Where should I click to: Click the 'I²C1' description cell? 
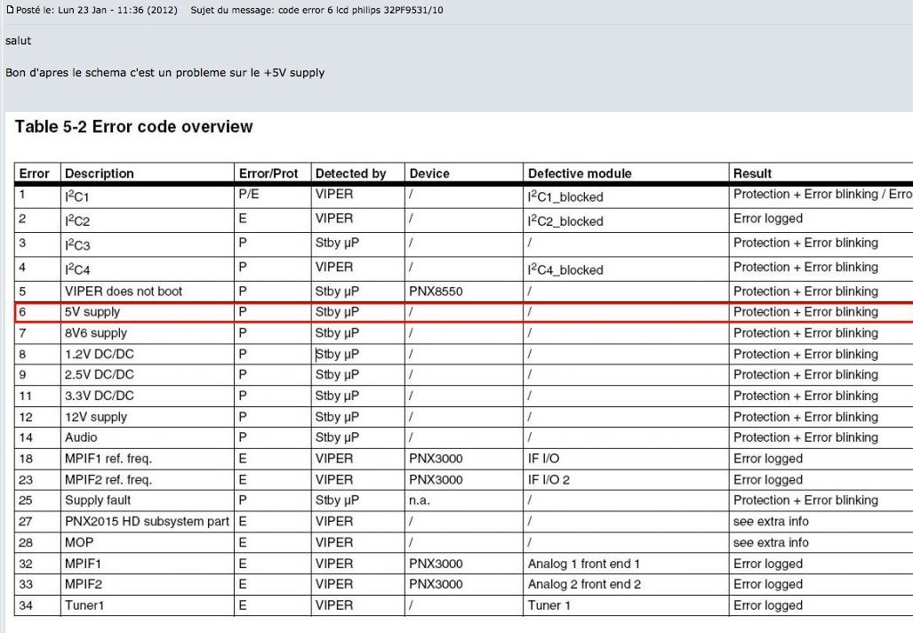[x=76, y=196]
